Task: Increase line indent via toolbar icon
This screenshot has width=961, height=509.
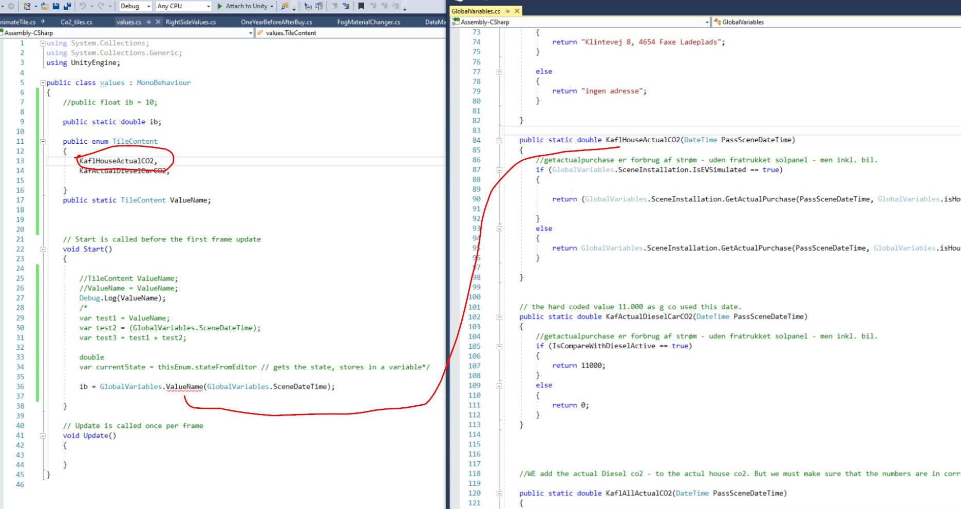Action: (319, 6)
